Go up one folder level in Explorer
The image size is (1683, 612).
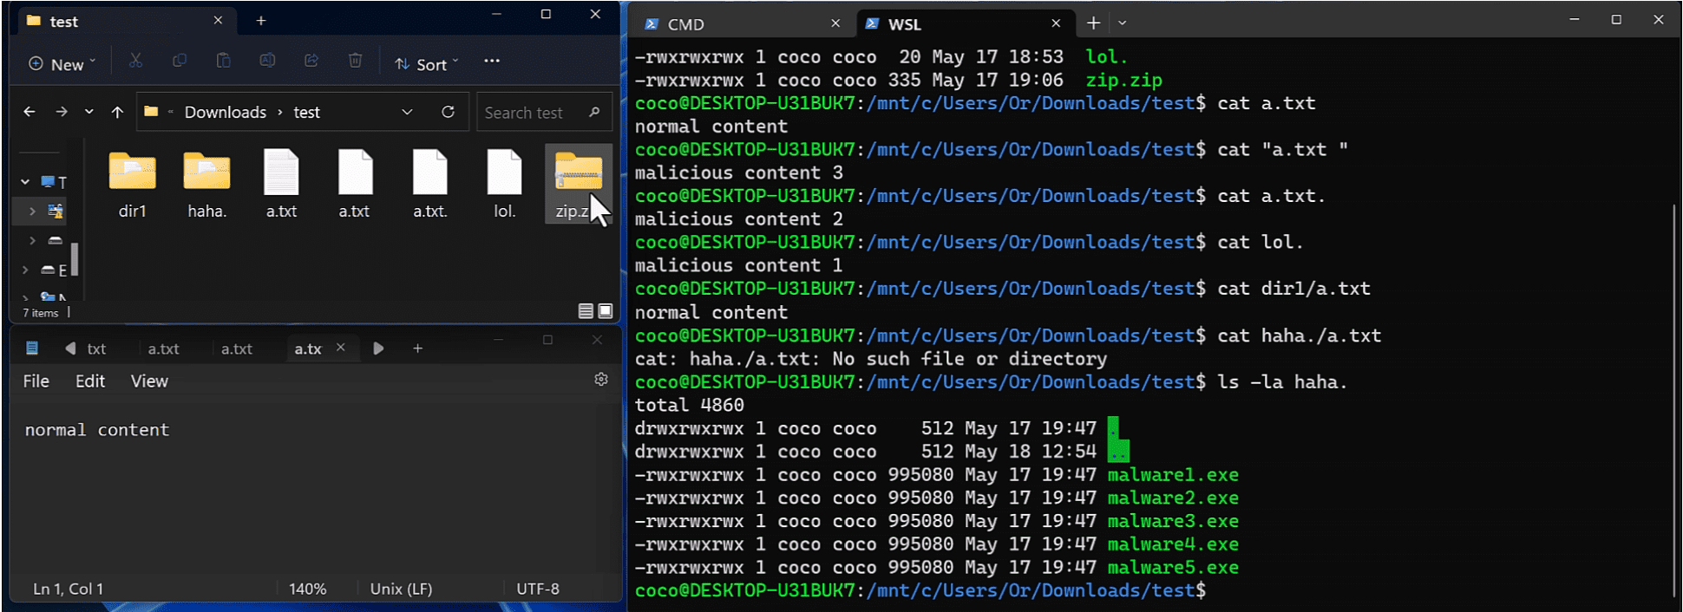click(117, 112)
